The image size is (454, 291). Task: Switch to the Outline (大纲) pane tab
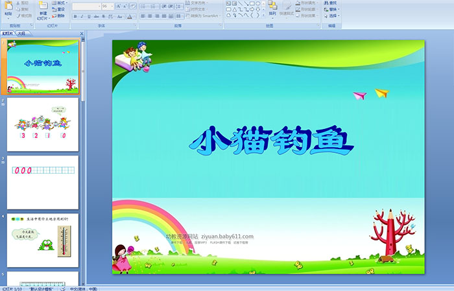[x=22, y=34]
